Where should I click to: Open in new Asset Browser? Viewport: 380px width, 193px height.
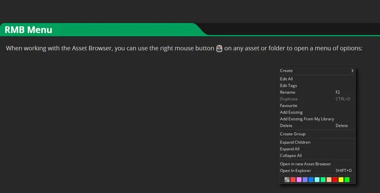point(305,164)
